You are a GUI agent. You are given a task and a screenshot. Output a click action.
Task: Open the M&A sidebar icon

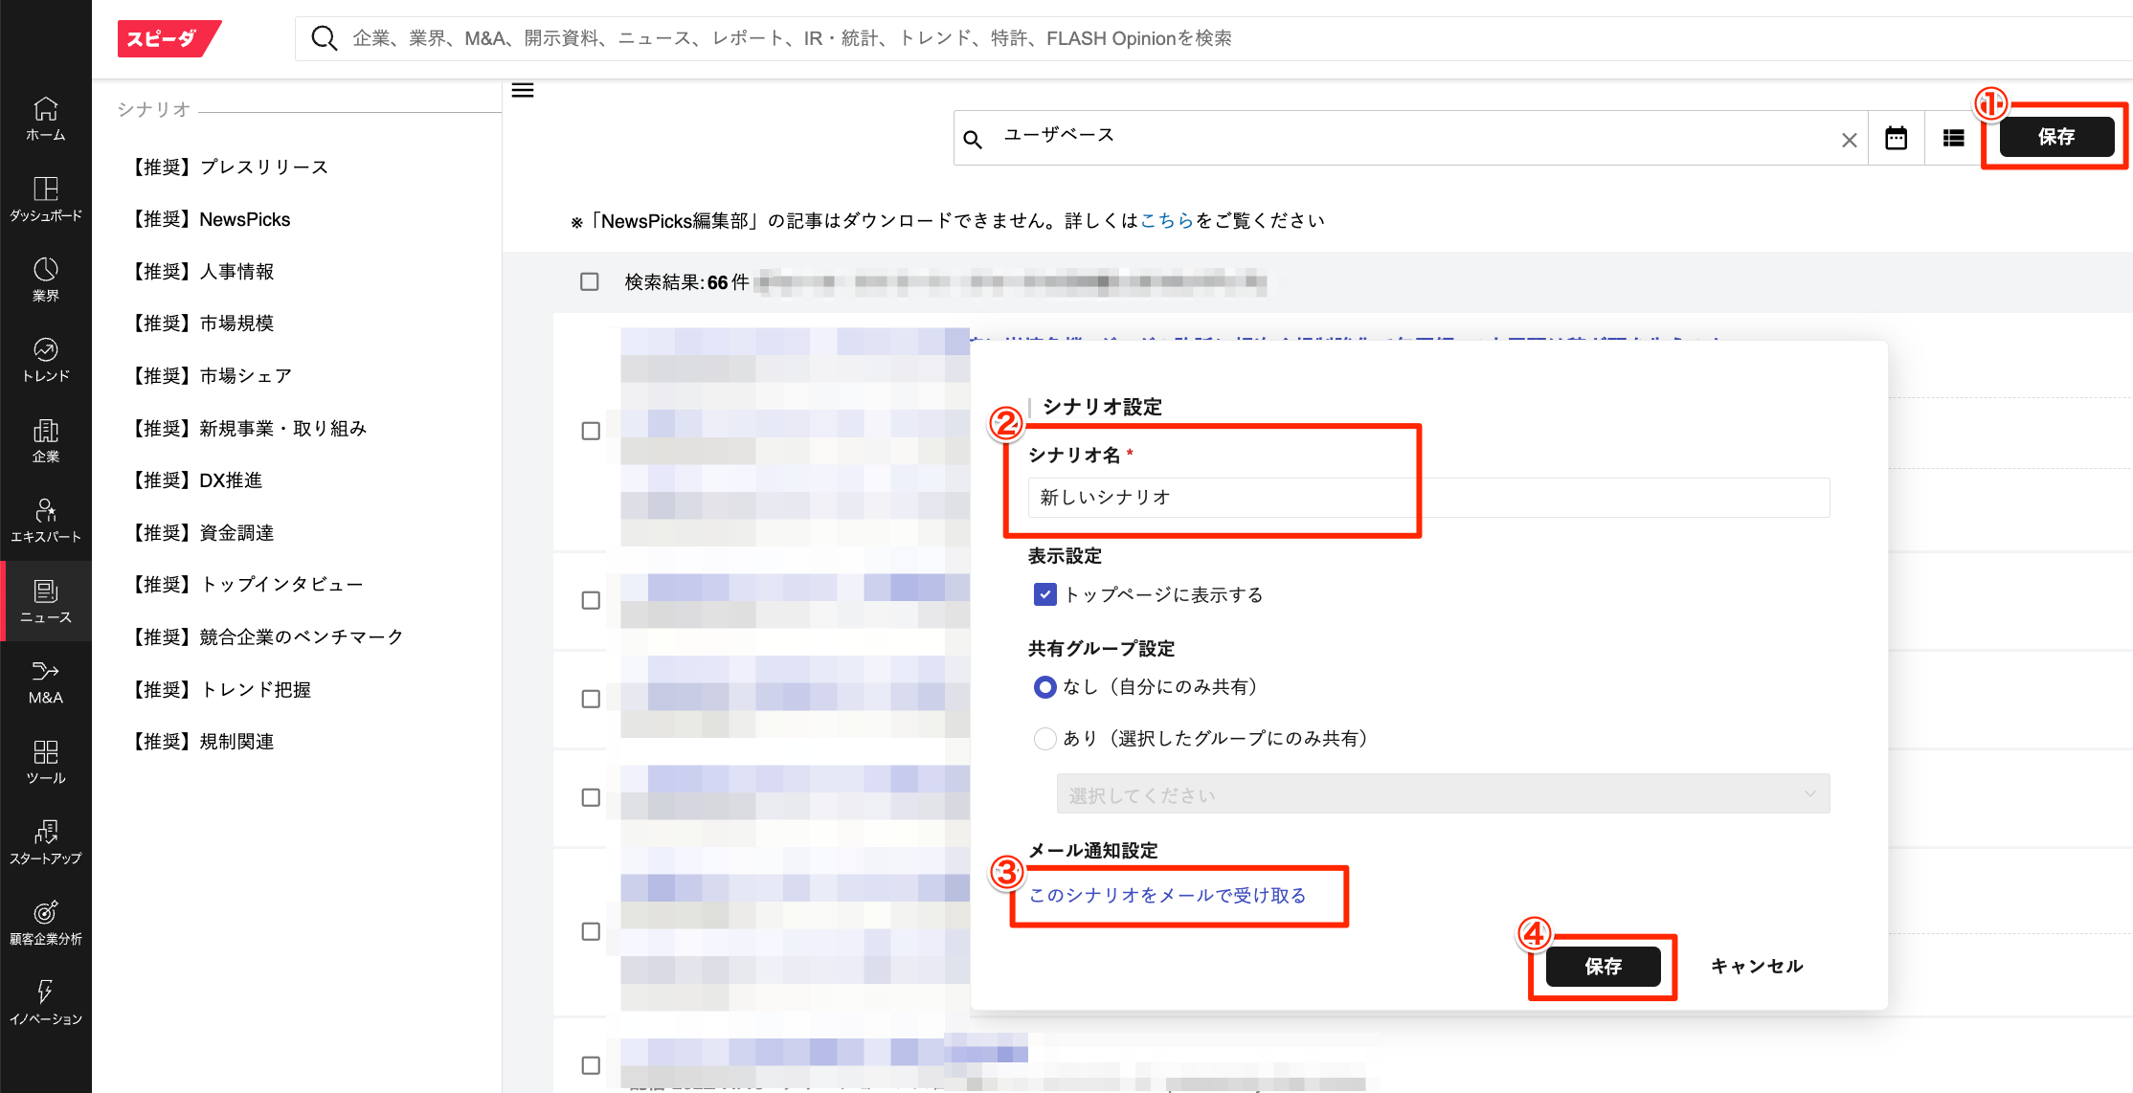45,681
